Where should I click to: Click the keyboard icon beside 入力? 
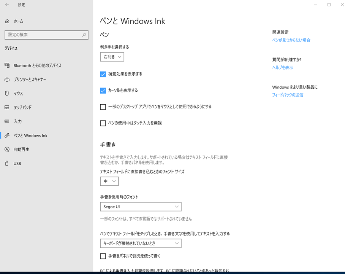7,121
